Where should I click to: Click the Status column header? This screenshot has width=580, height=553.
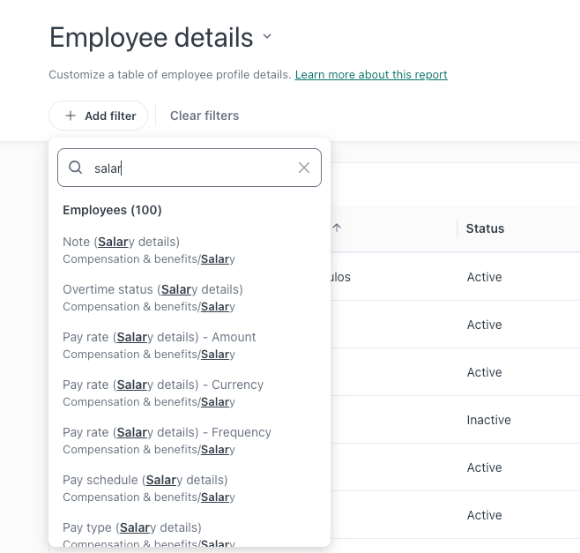485,228
